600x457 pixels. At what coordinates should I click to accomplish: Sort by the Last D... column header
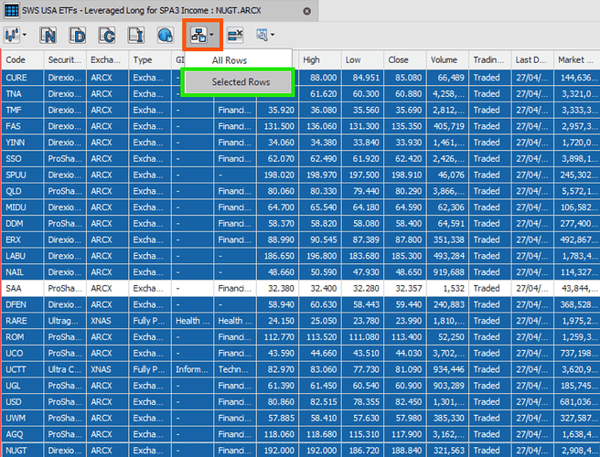[x=532, y=59]
